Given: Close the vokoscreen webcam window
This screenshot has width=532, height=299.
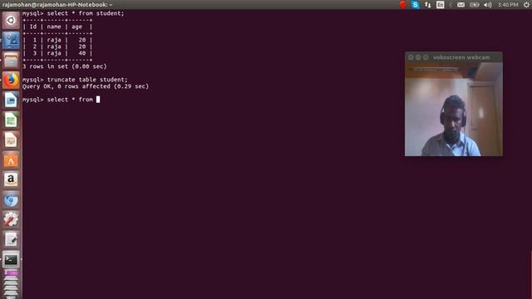Looking at the screenshot, I should (411, 57).
